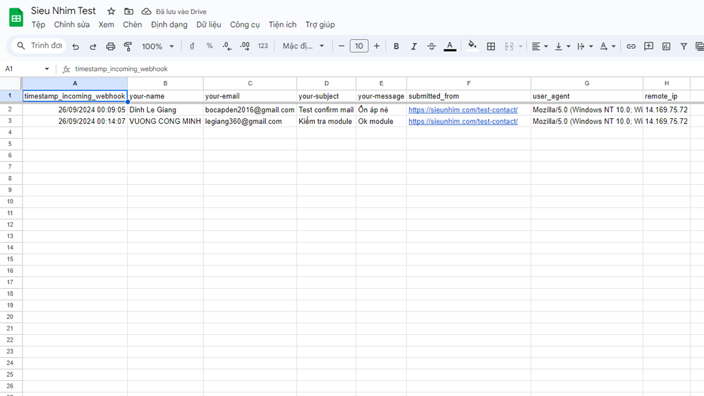This screenshot has height=396, width=704.
Task: Toggle italic formatting
Action: [414, 46]
